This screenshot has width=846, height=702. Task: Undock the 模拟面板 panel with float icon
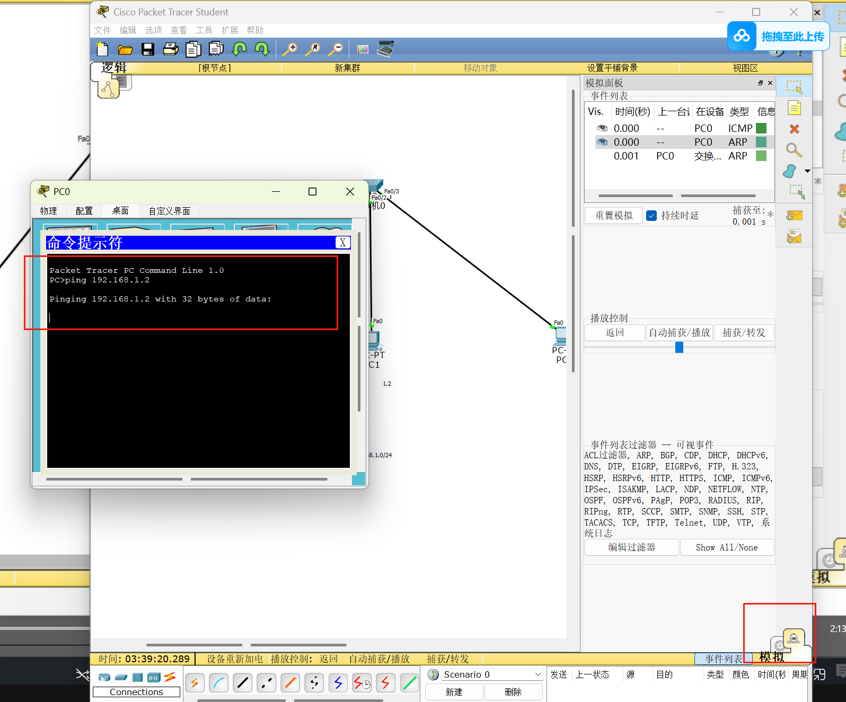click(761, 83)
